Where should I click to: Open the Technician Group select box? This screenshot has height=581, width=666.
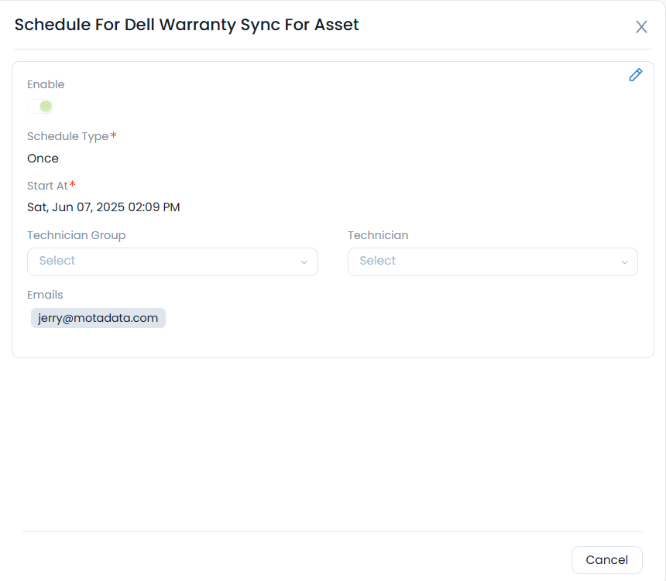(x=163, y=261)
